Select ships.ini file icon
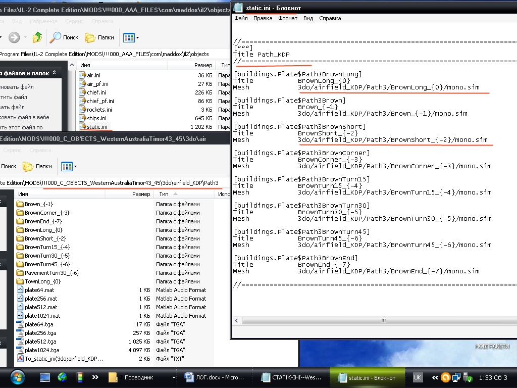This screenshot has height=388, width=517. (82, 118)
